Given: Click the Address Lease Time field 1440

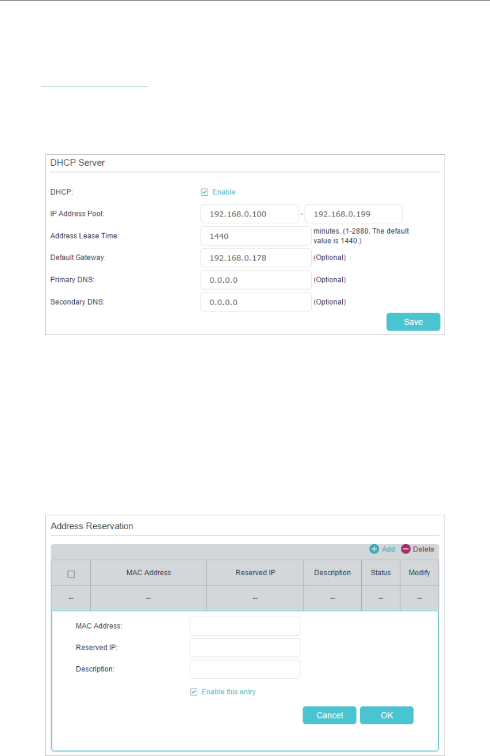Looking at the screenshot, I should tap(256, 236).
